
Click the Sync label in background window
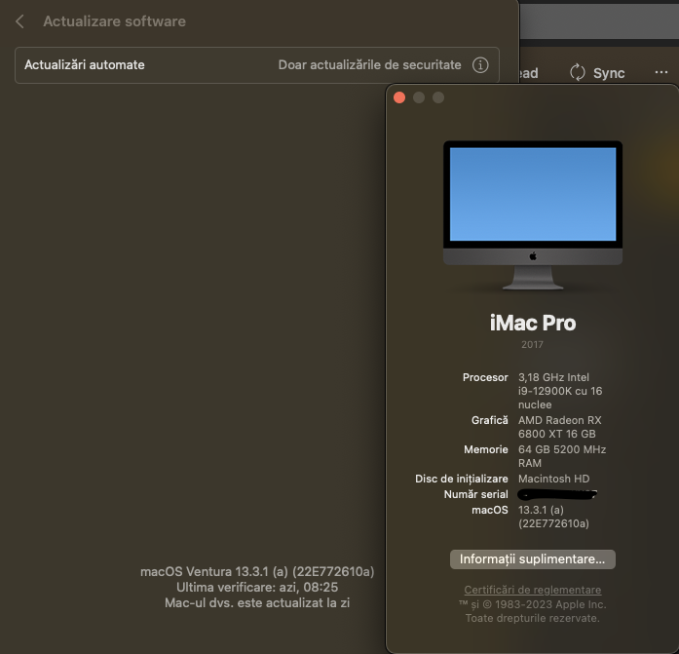click(609, 73)
